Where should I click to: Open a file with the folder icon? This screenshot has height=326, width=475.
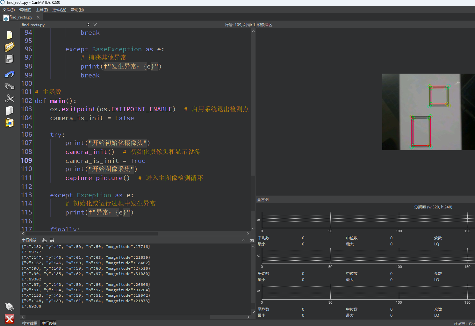point(10,47)
